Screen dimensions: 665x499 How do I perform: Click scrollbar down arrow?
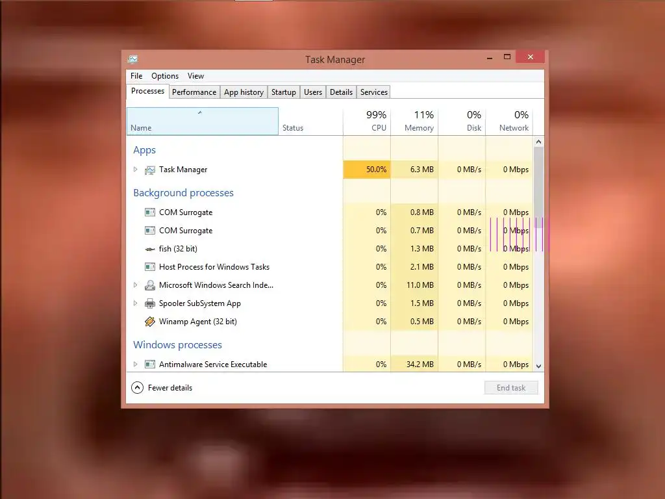tap(538, 366)
